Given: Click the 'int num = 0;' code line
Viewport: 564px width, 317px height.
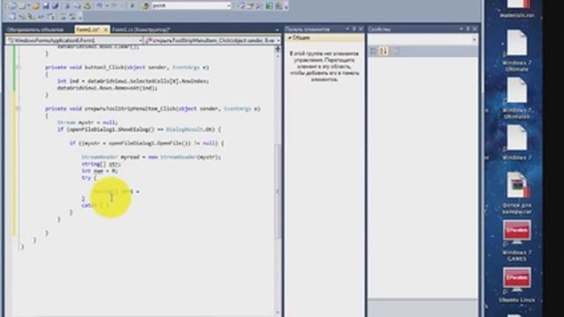Looking at the screenshot, I should tap(100, 171).
